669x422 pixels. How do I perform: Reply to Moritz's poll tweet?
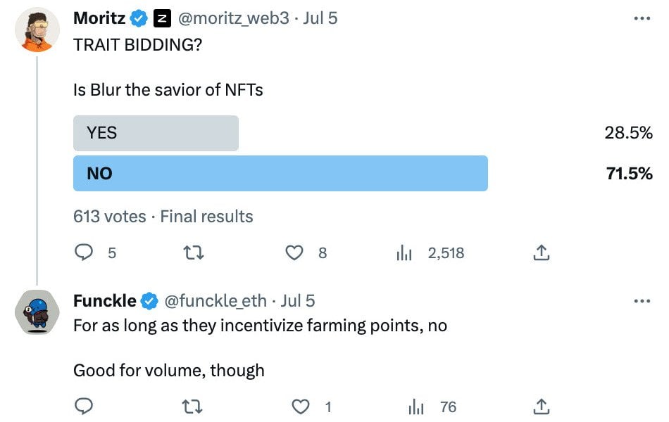(85, 252)
